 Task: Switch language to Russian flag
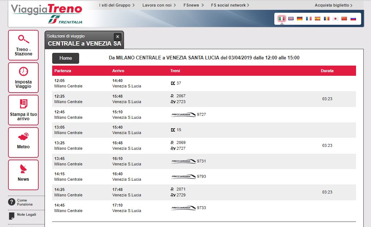tap(353, 19)
